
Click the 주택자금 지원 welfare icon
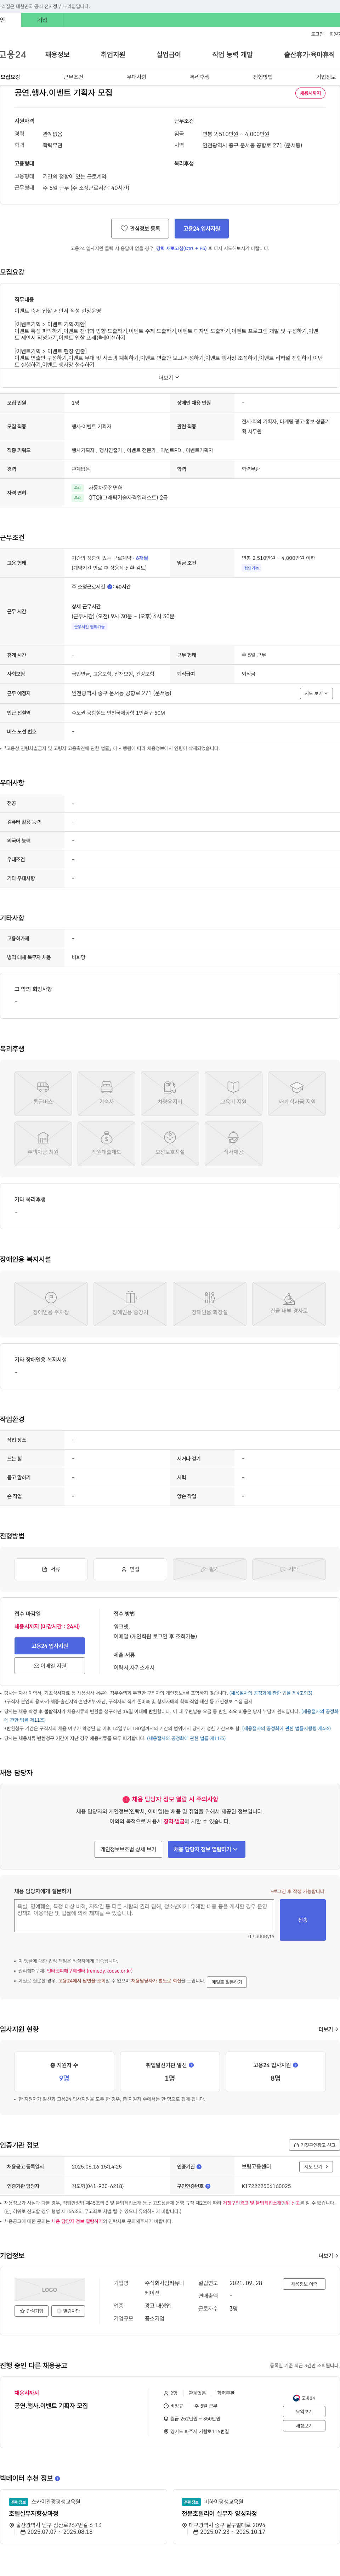coord(43,1144)
